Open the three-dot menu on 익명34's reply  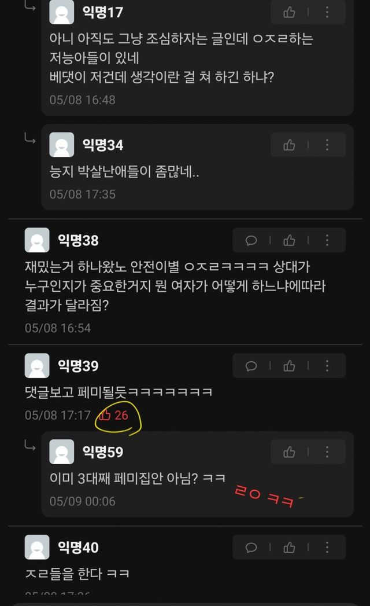[327, 145]
